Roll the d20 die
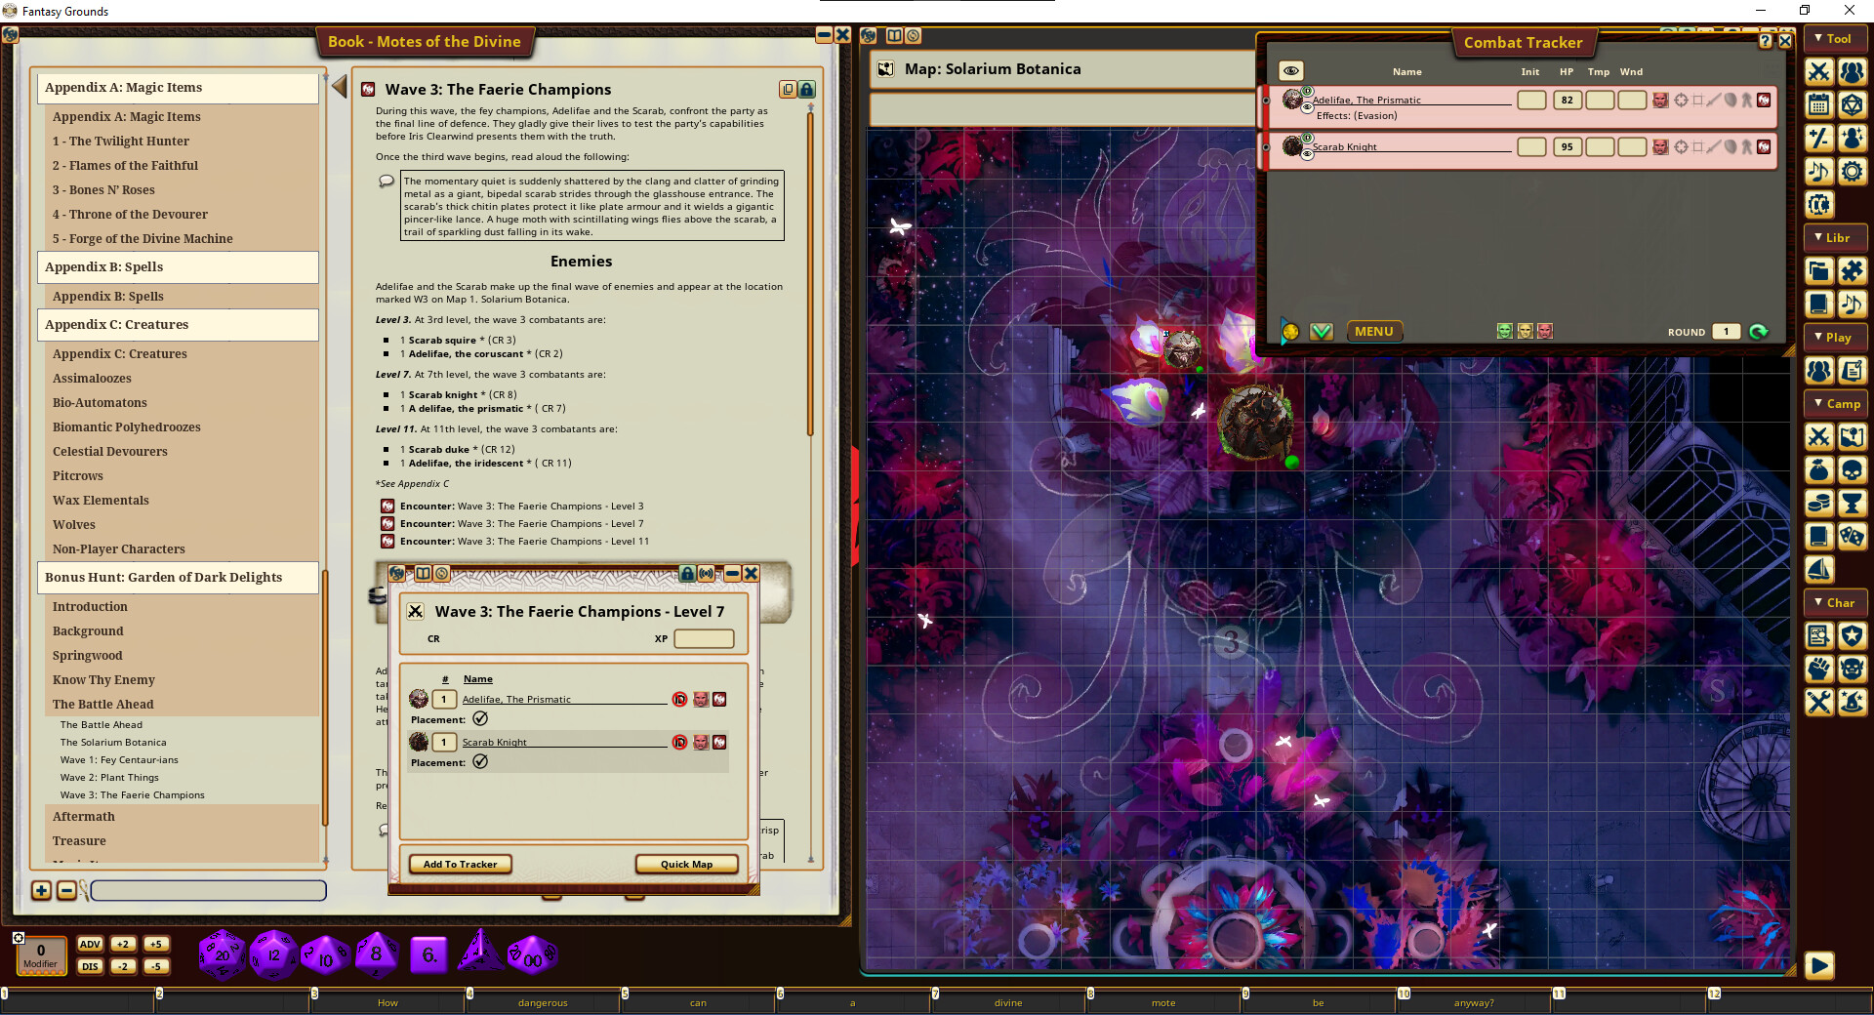The width and height of the screenshot is (1874, 1015). coord(222,954)
